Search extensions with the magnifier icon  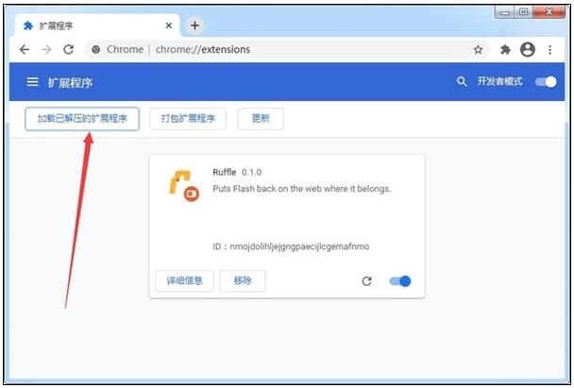coord(462,81)
